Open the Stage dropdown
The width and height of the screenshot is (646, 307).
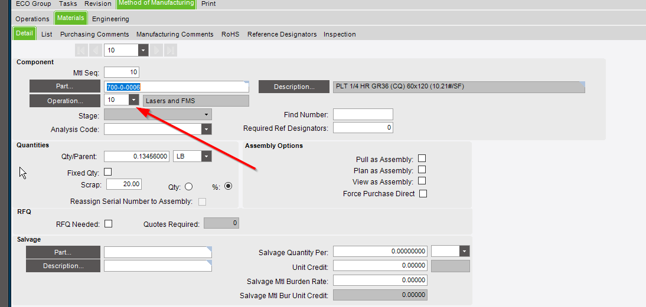pos(207,114)
